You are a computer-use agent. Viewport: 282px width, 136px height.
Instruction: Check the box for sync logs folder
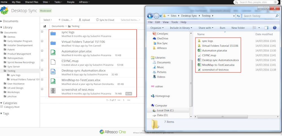[42, 31]
